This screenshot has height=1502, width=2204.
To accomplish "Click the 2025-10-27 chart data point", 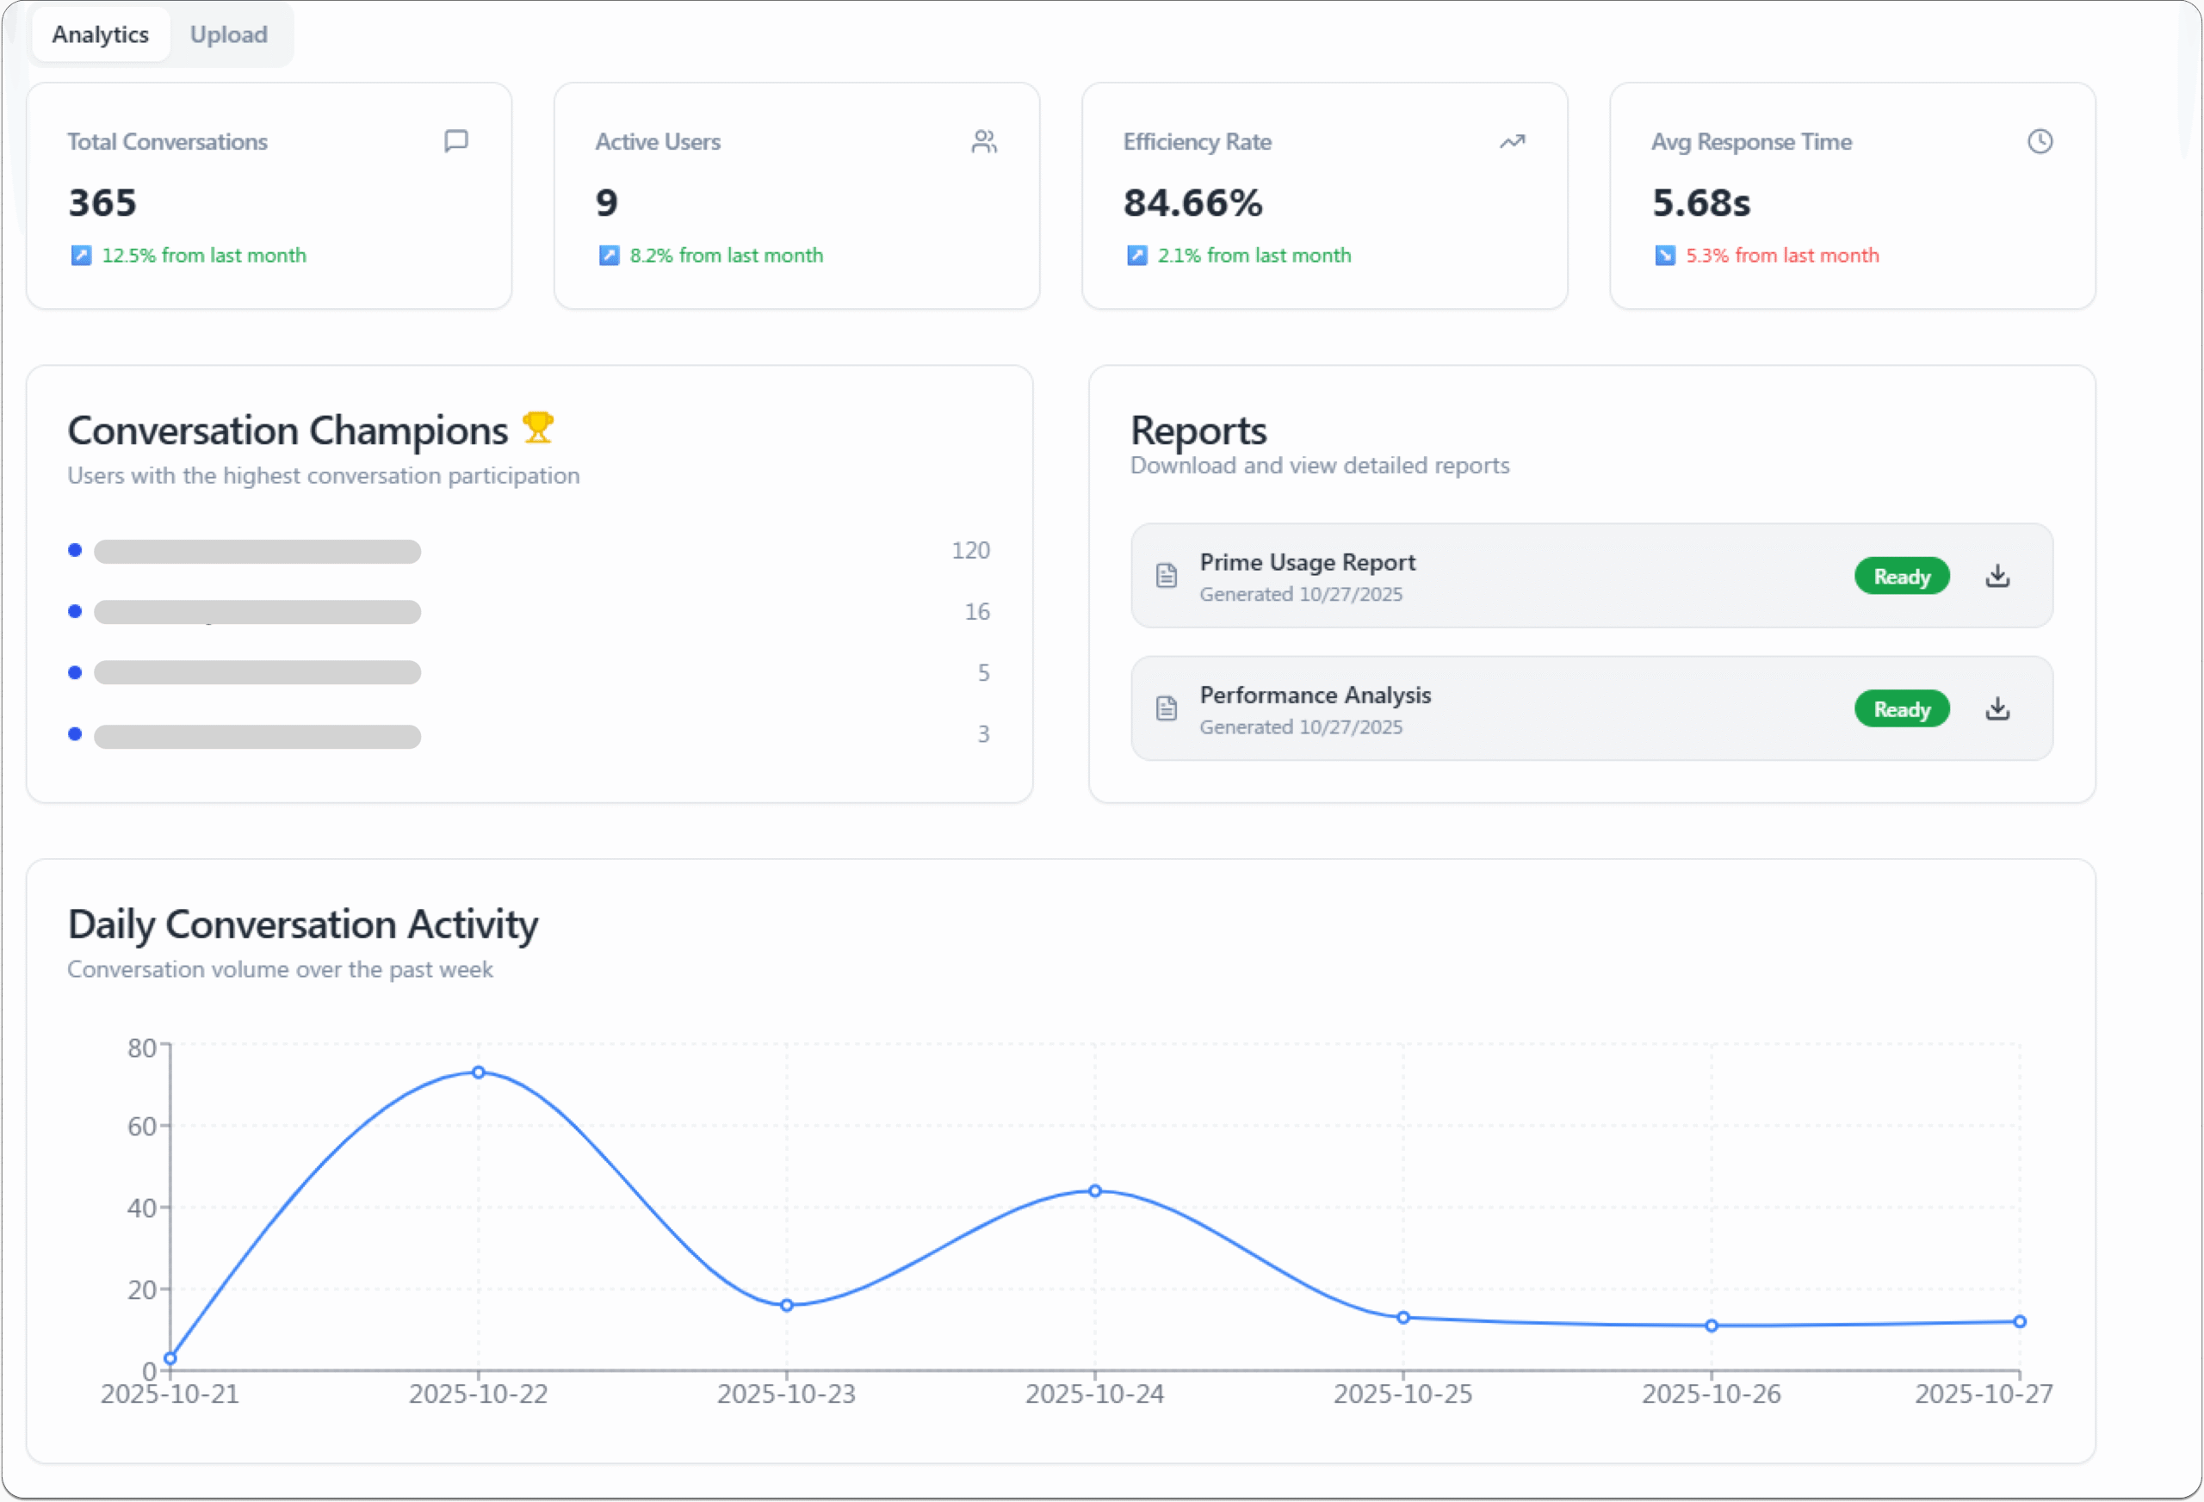I will 2019,1322.
